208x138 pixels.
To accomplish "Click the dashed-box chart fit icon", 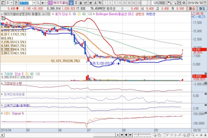I will tap(163, 135).
